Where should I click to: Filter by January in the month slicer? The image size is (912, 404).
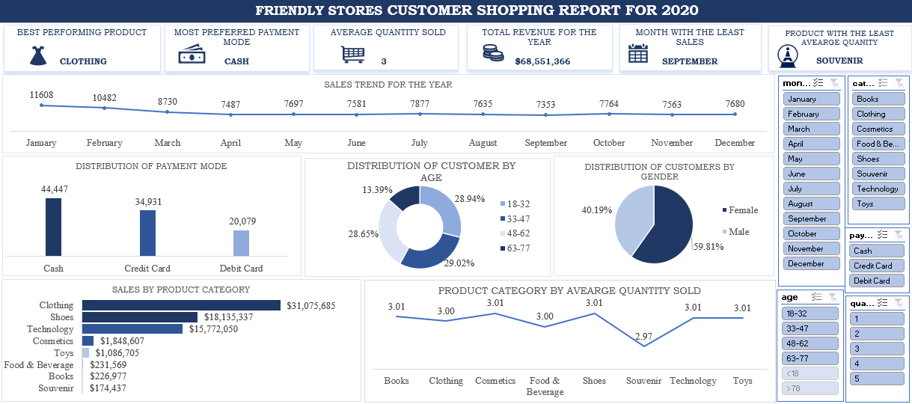pyautogui.click(x=811, y=99)
